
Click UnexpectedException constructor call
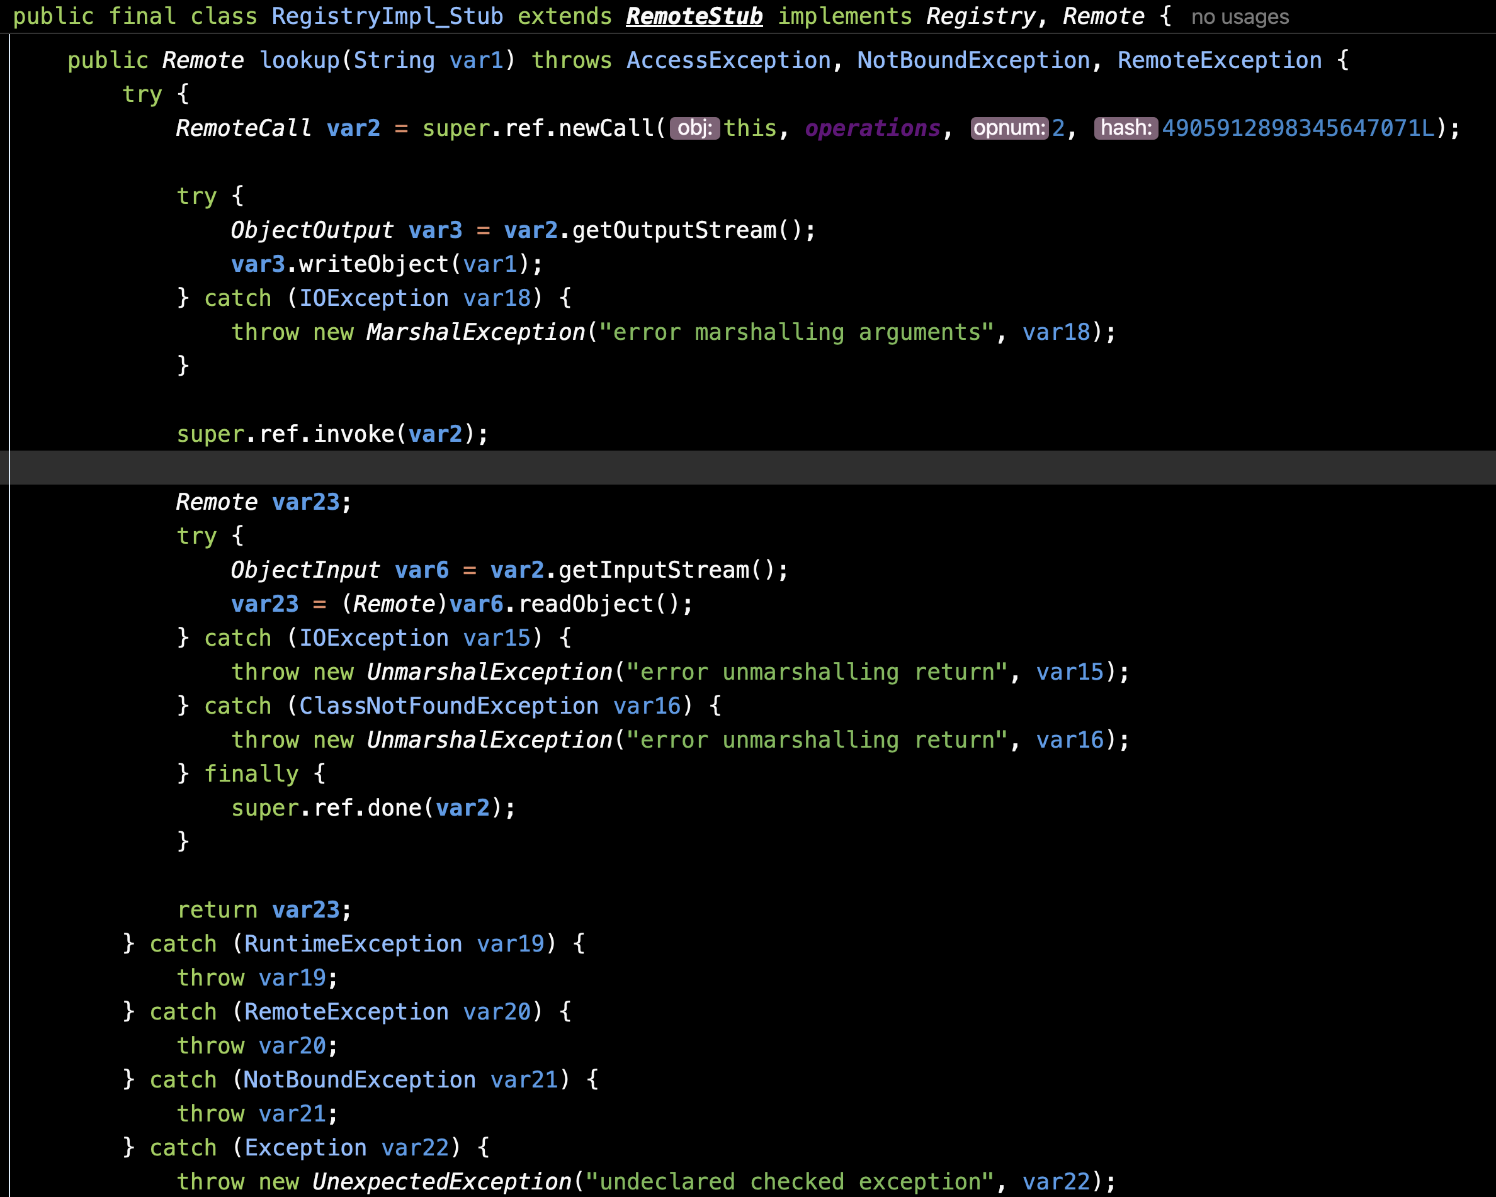coord(441,1182)
